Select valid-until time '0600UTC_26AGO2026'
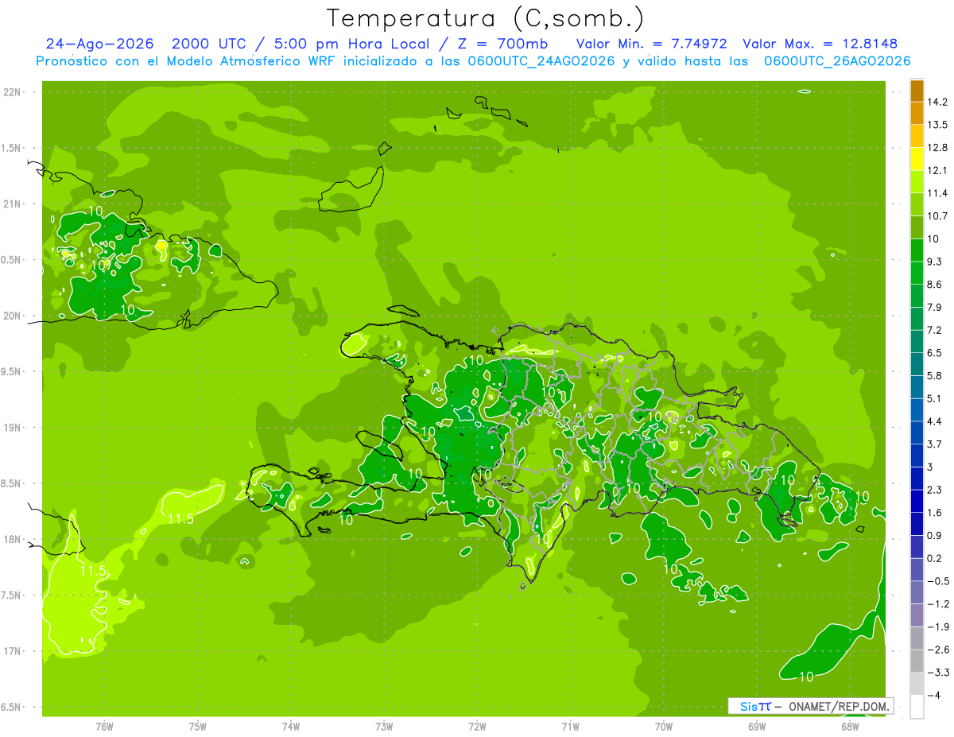The height and width of the screenshot is (737, 954). [836, 61]
